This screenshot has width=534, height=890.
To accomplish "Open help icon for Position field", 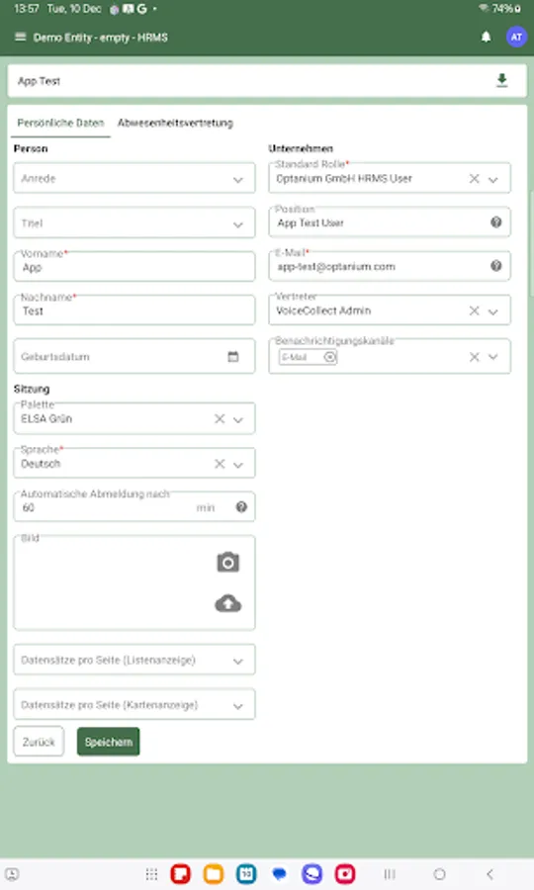I will tap(496, 222).
